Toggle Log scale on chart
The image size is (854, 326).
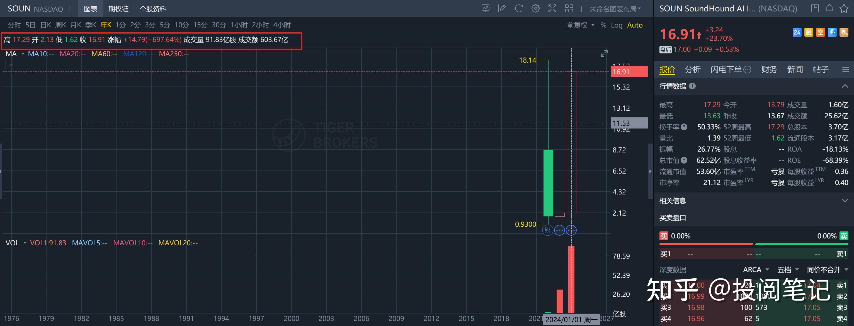pyautogui.click(x=617, y=25)
